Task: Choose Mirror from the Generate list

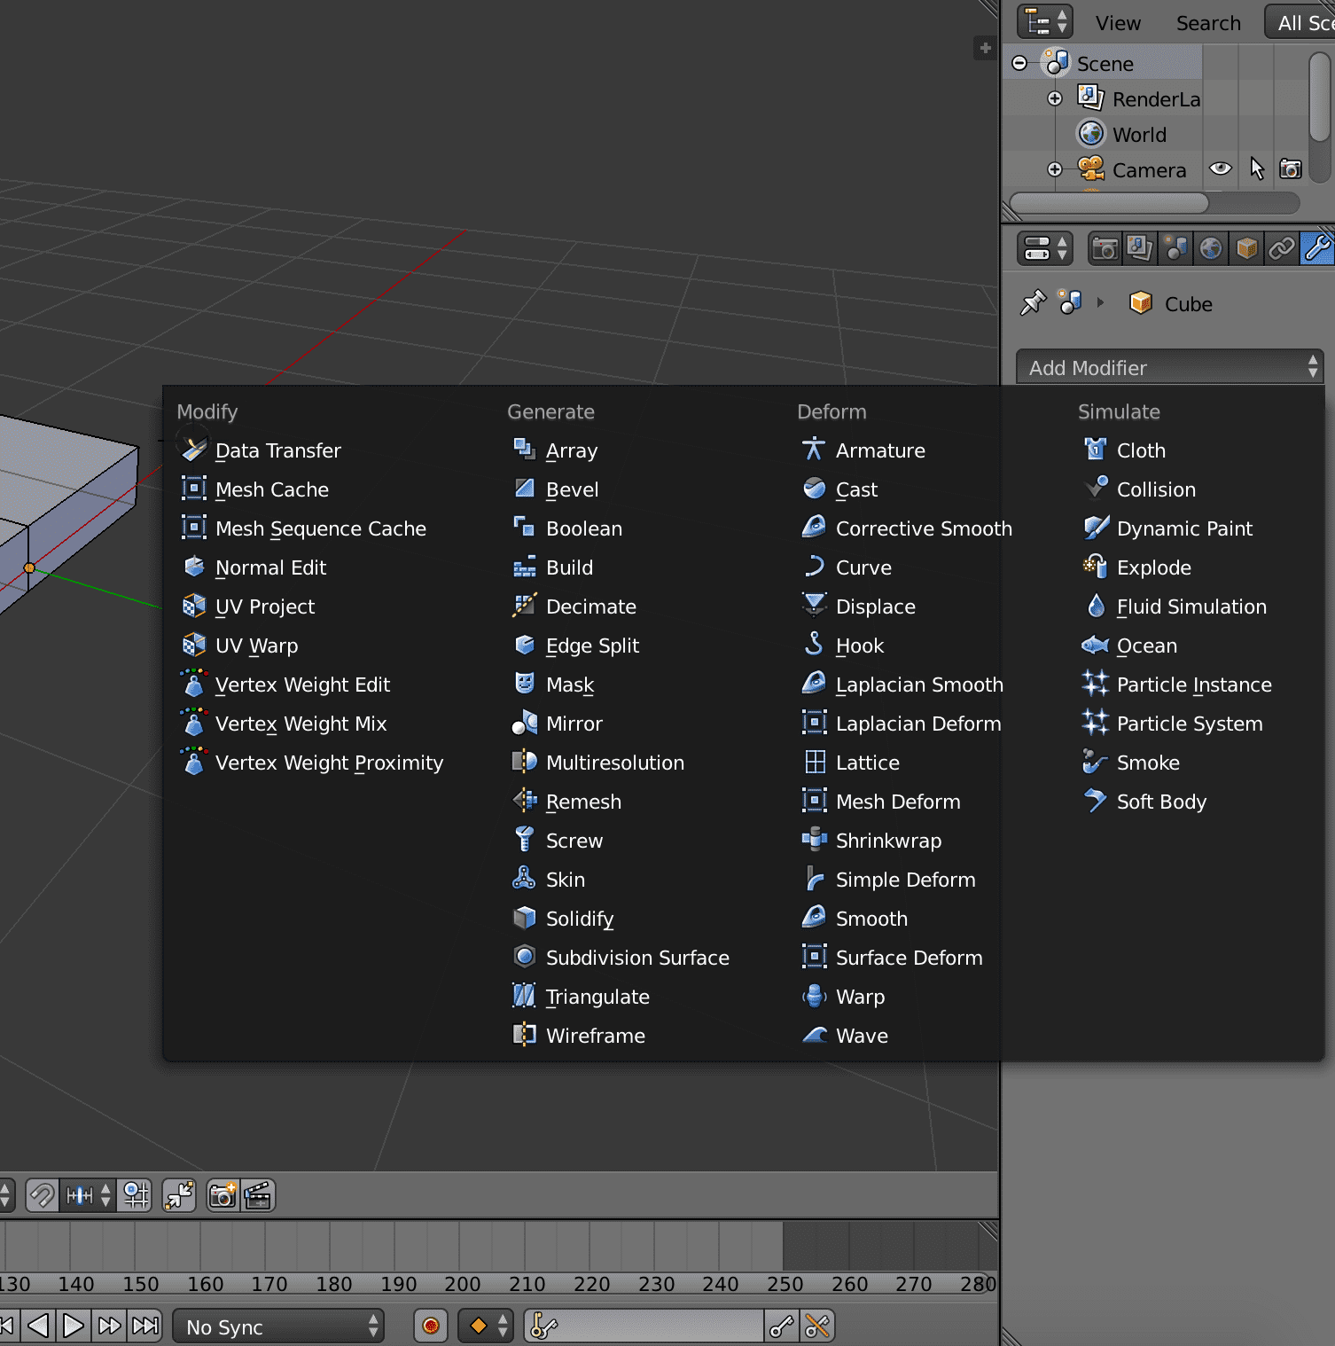Action: point(574,724)
